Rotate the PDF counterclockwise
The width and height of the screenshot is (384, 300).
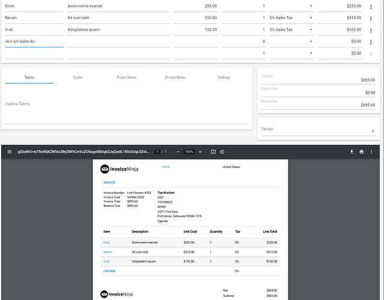coord(222,152)
